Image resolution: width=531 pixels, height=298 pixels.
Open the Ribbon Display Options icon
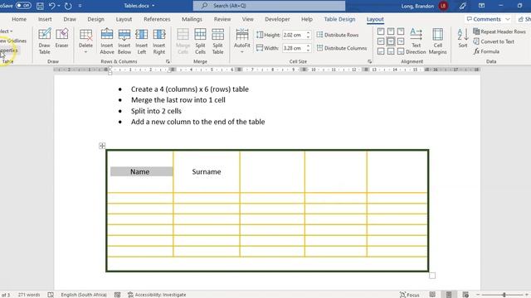pyautogui.click(x=481, y=6)
